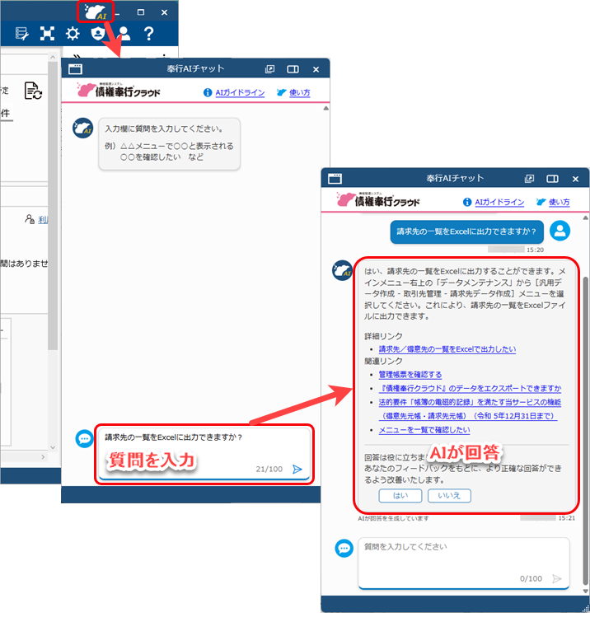
Task: Click right chat vertical scrollbar thumb
Action: point(586,431)
